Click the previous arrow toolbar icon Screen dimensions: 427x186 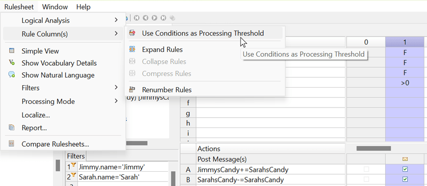pyautogui.click(x=146, y=18)
